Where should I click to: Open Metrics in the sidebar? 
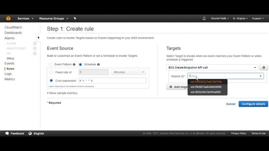10,79
